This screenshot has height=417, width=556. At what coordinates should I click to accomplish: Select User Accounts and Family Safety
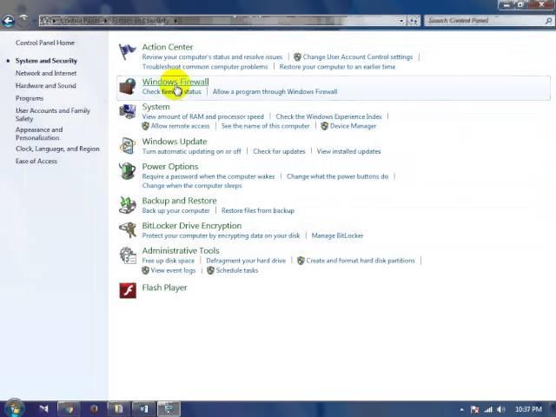[x=52, y=115]
